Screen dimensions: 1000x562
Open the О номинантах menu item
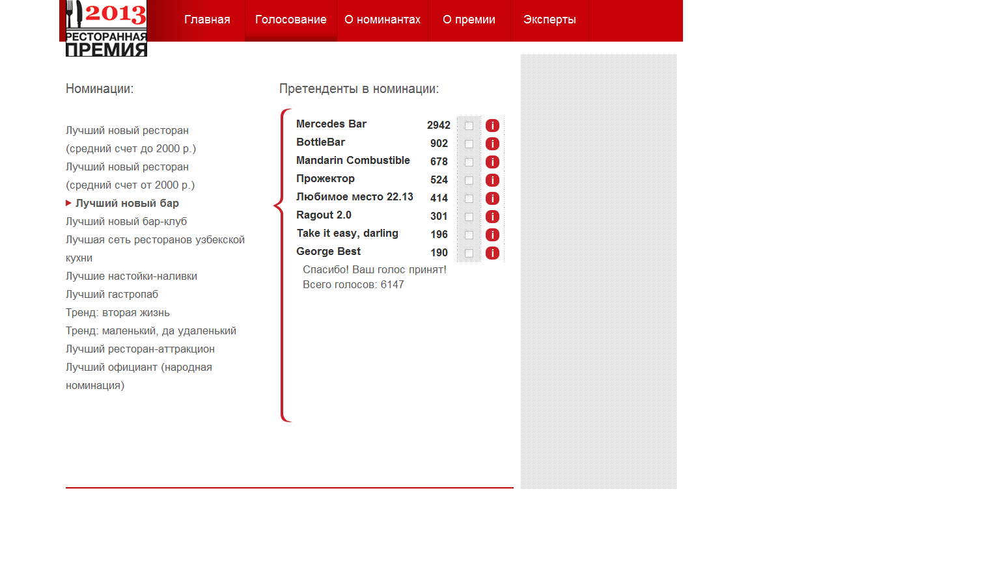coord(382,20)
